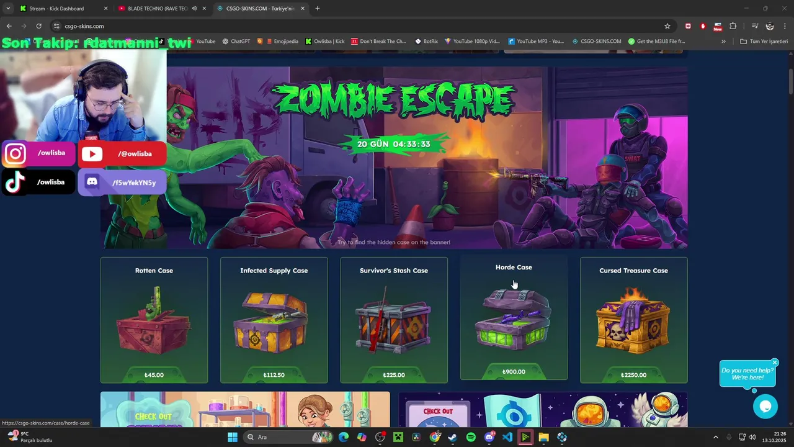Open the Don't Break The Ch... bookmark

click(x=378, y=42)
